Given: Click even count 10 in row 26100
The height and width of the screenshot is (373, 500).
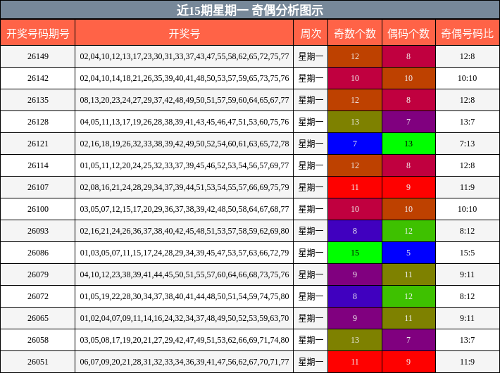Looking at the screenshot, I should click(x=408, y=209).
